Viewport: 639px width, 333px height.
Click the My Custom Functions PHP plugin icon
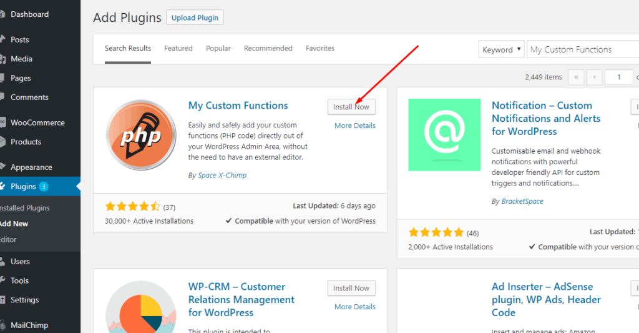coord(142,135)
